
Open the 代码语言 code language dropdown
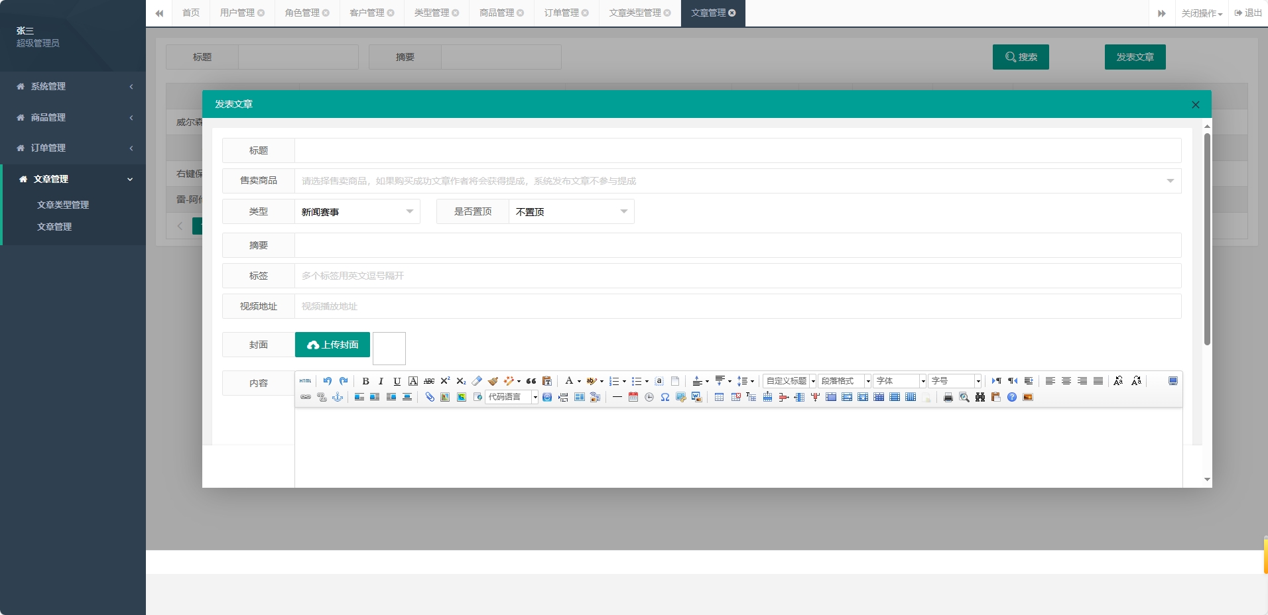(512, 397)
